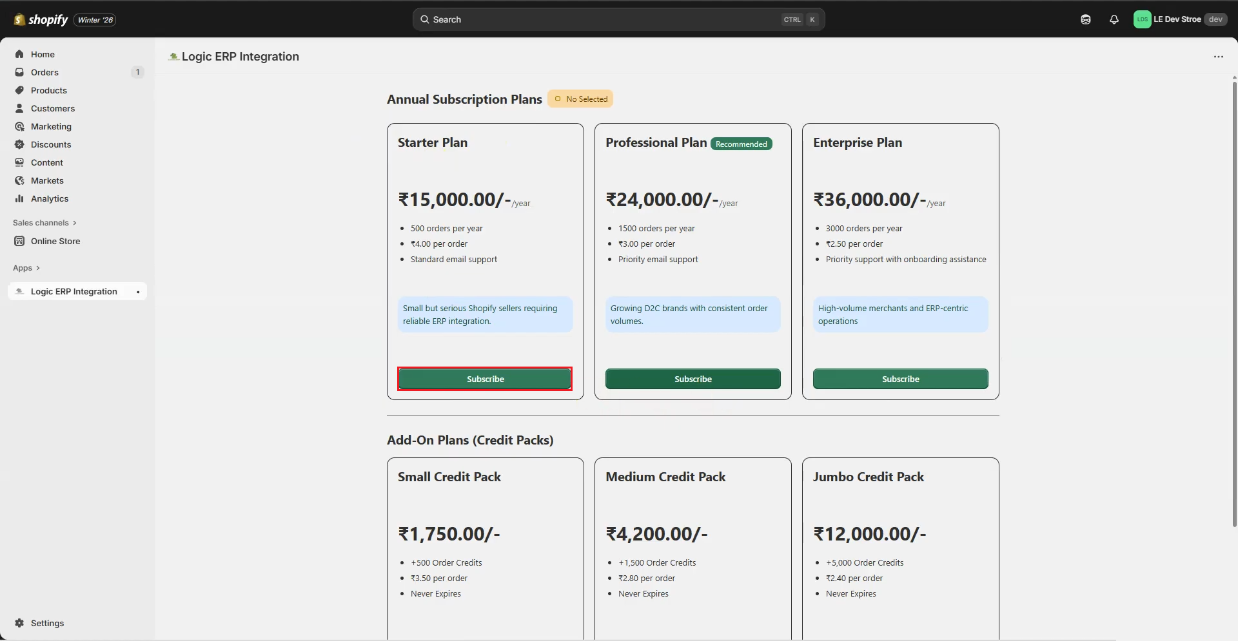Viewport: 1238px width, 641px height.
Task: Click the Analytics bar chart icon
Action: (x=19, y=198)
